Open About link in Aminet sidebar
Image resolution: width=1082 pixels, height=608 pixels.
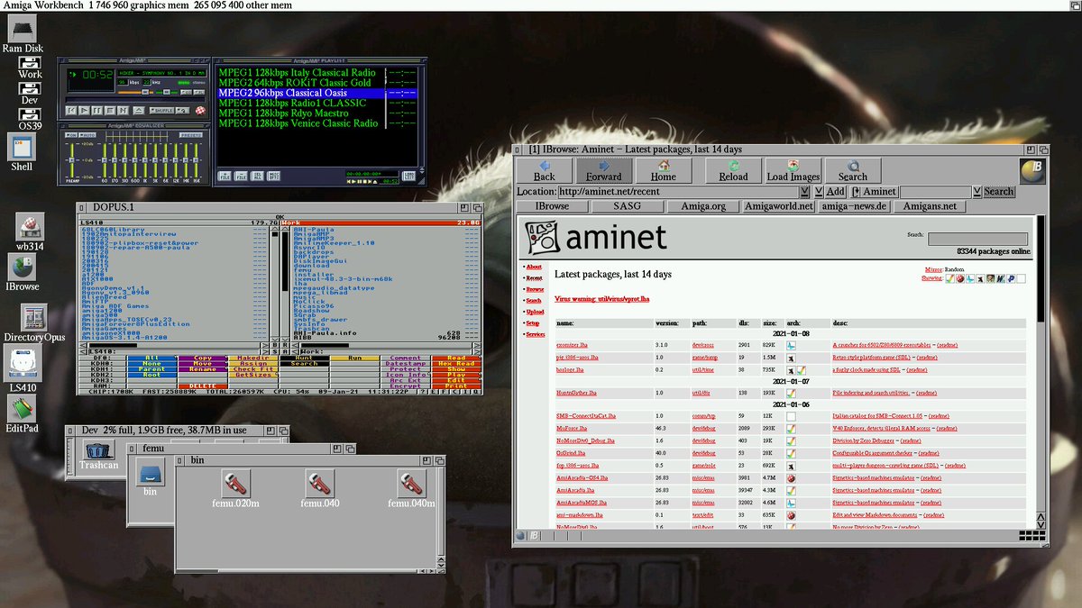pos(534,267)
